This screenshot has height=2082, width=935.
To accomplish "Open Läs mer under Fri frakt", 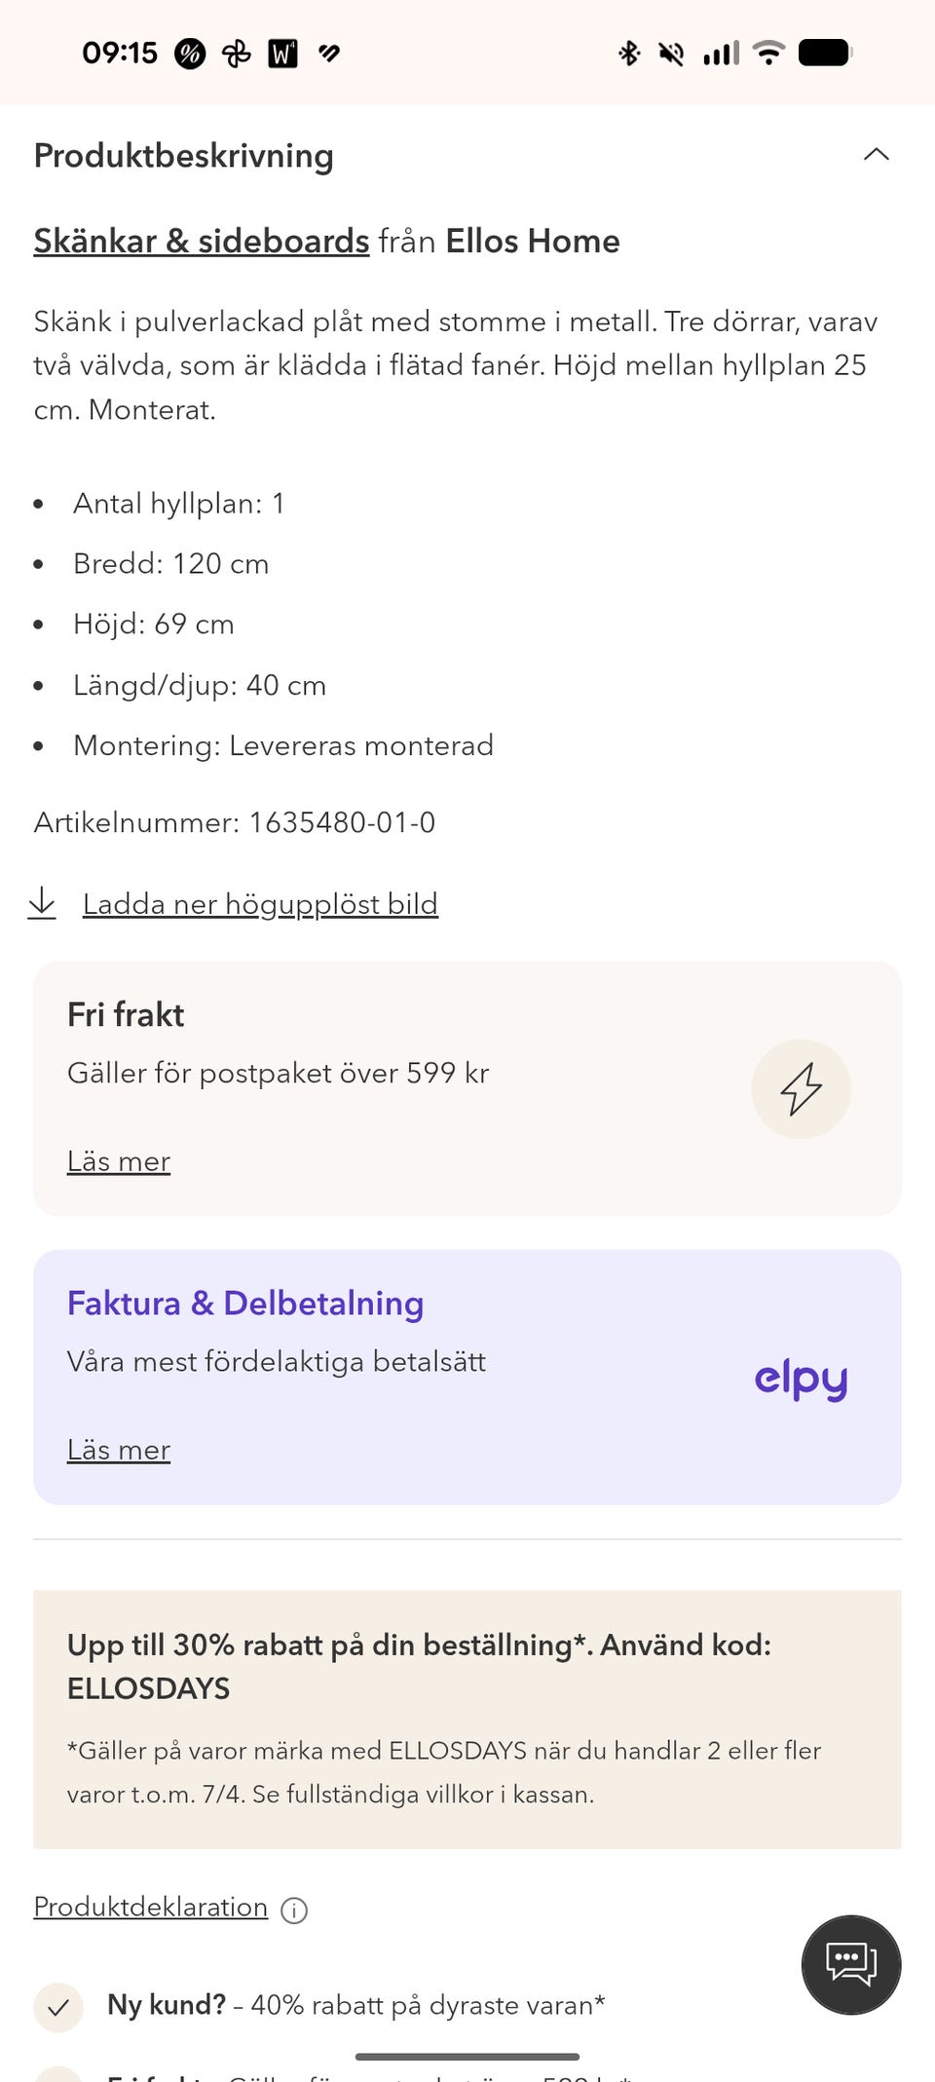I will (119, 1161).
